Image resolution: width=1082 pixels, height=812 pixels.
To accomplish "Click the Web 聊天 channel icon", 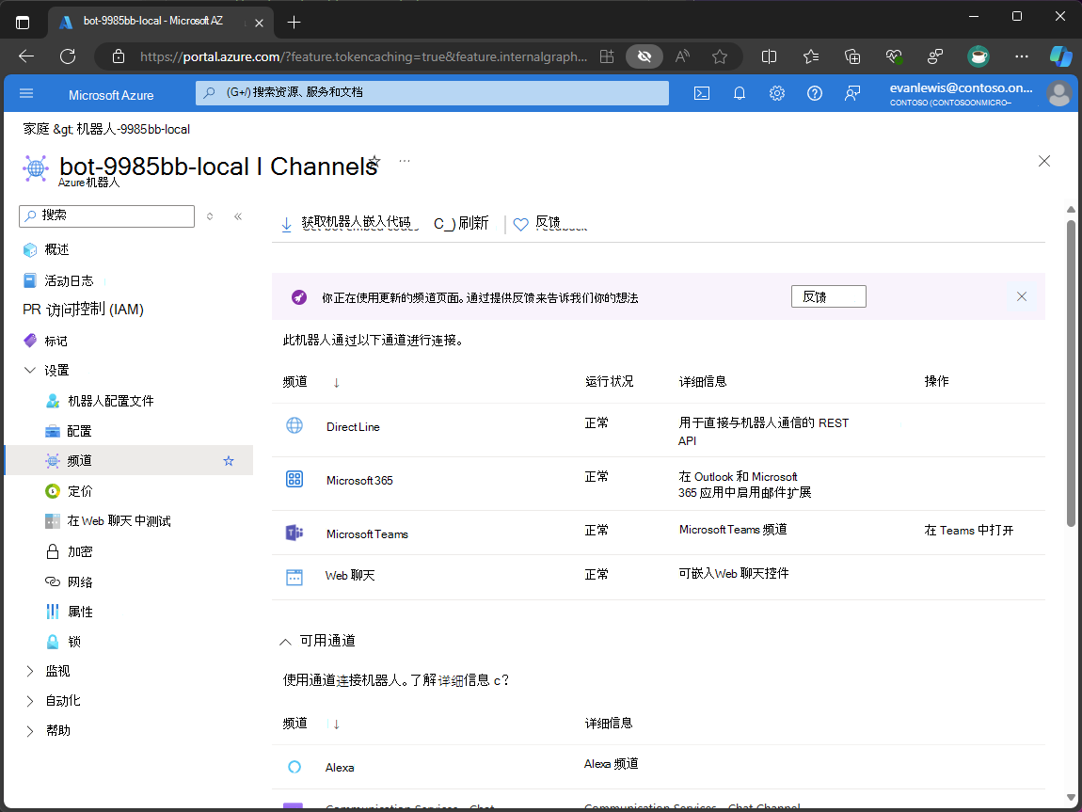I will pyautogui.click(x=294, y=578).
